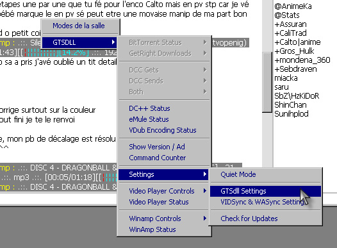Open the Settings submenu
The width and height of the screenshot is (337, 248).
click(x=163, y=174)
